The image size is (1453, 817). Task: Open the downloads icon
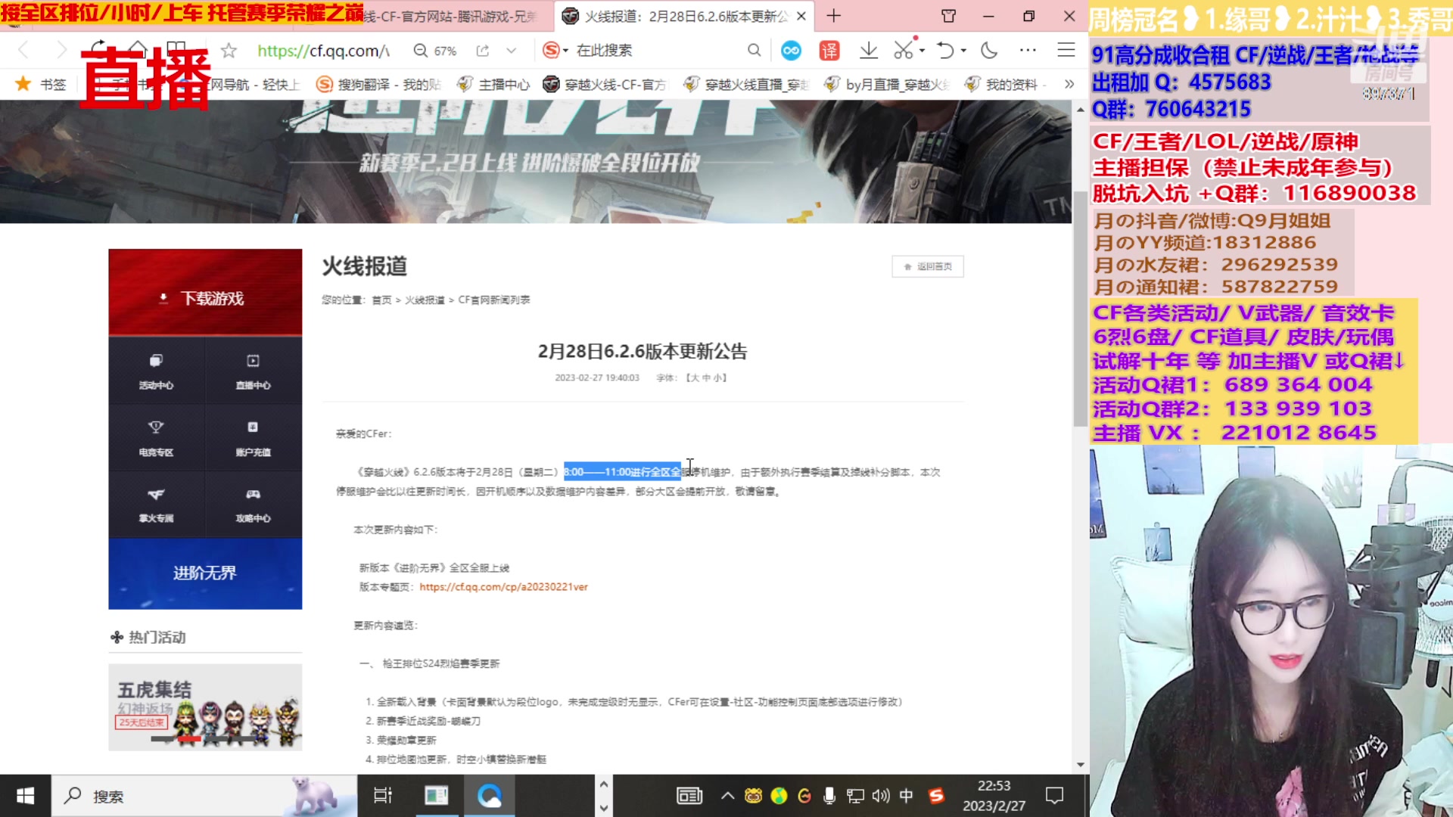click(x=869, y=51)
